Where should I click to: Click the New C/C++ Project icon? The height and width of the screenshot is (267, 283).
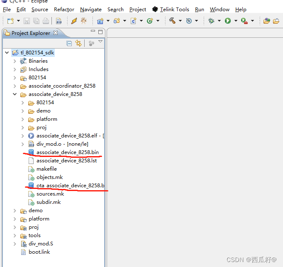(x=100, y=21)
